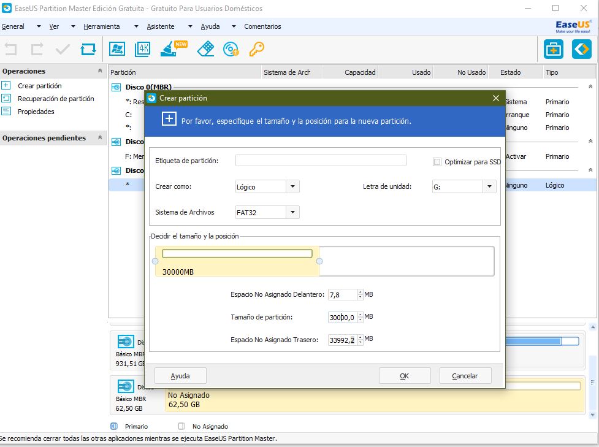
Task: Click the Etiqueta de partición text field
Action: pyautogui.click(x=321, y=161)
